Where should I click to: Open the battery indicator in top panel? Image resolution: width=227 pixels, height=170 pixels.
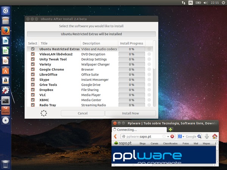click(x=198, y=3)
